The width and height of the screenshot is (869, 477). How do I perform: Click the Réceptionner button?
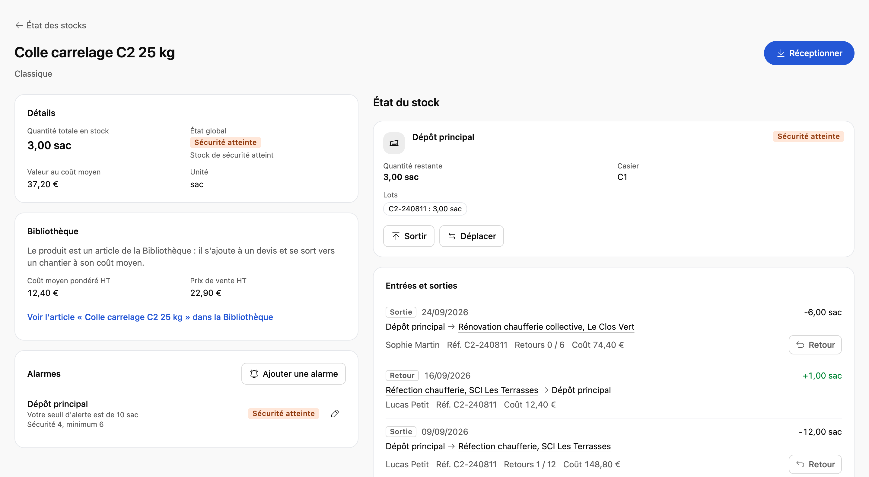[x=809, y=53]
